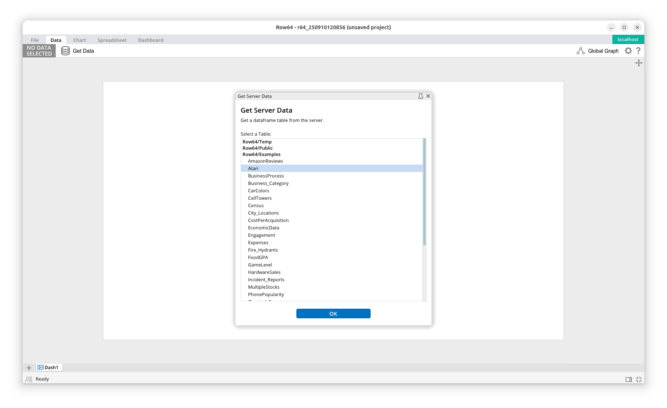Add a new sheet with plus icon
667x408 pixels.
coord(29,368)
